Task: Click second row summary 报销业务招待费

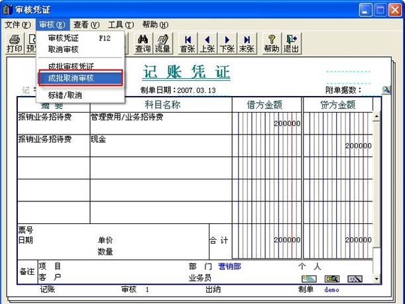Action: [53, 145]
